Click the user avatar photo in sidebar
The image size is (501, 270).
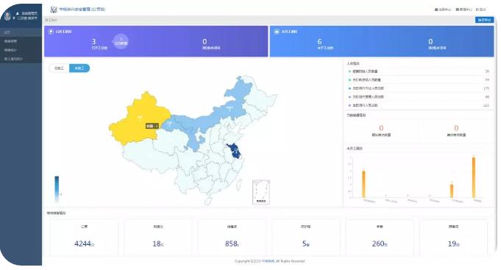click(x=7, y=15)
